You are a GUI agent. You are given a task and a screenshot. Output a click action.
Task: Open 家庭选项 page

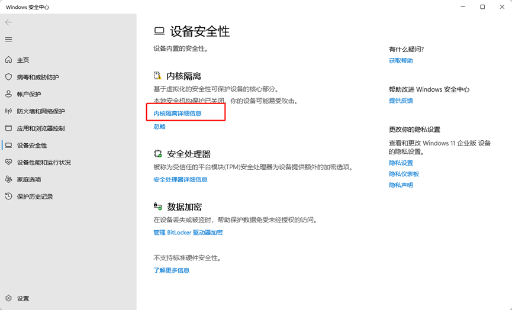29,179
